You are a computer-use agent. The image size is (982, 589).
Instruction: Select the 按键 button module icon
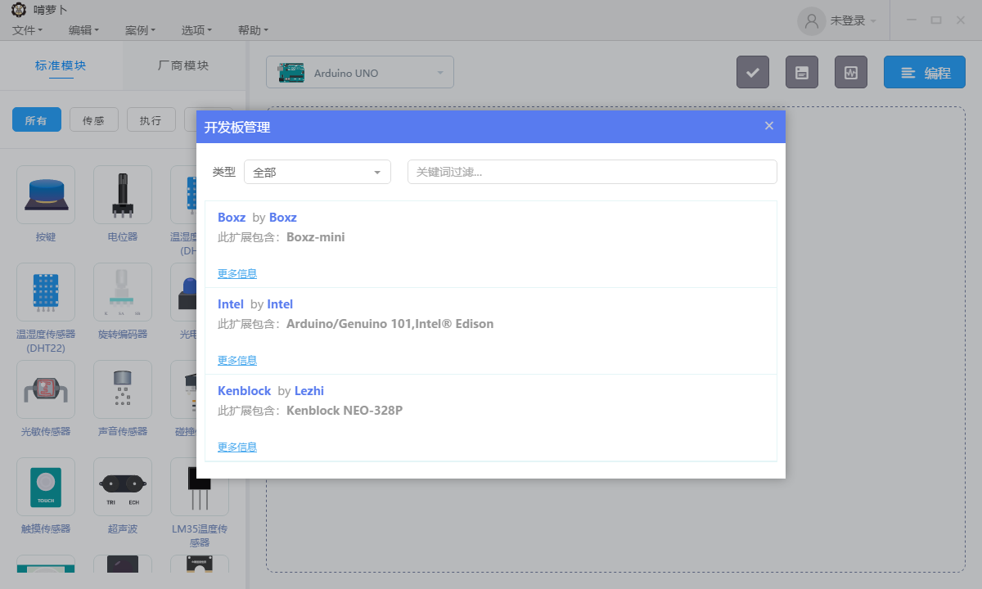point(46,195)
